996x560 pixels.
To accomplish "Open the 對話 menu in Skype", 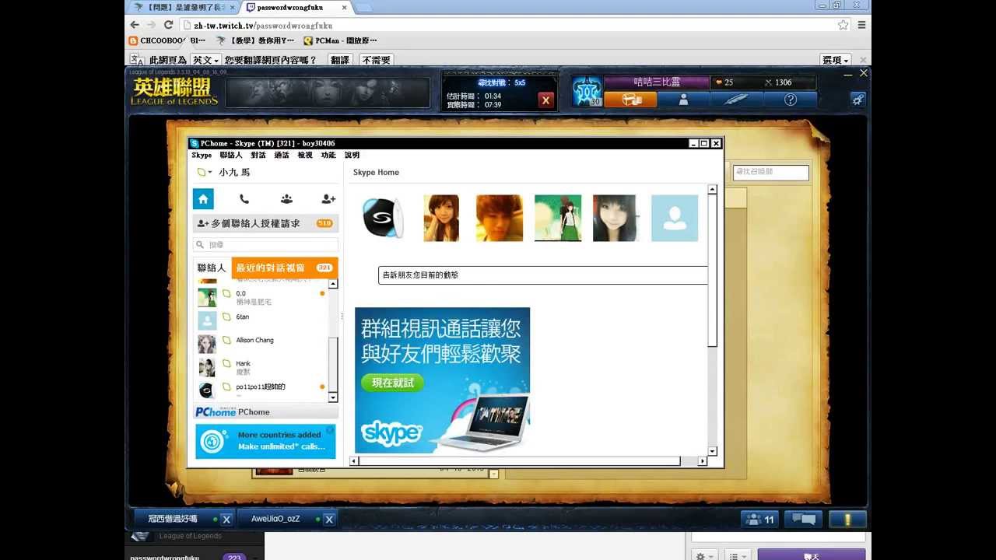I will coord(258,156).
